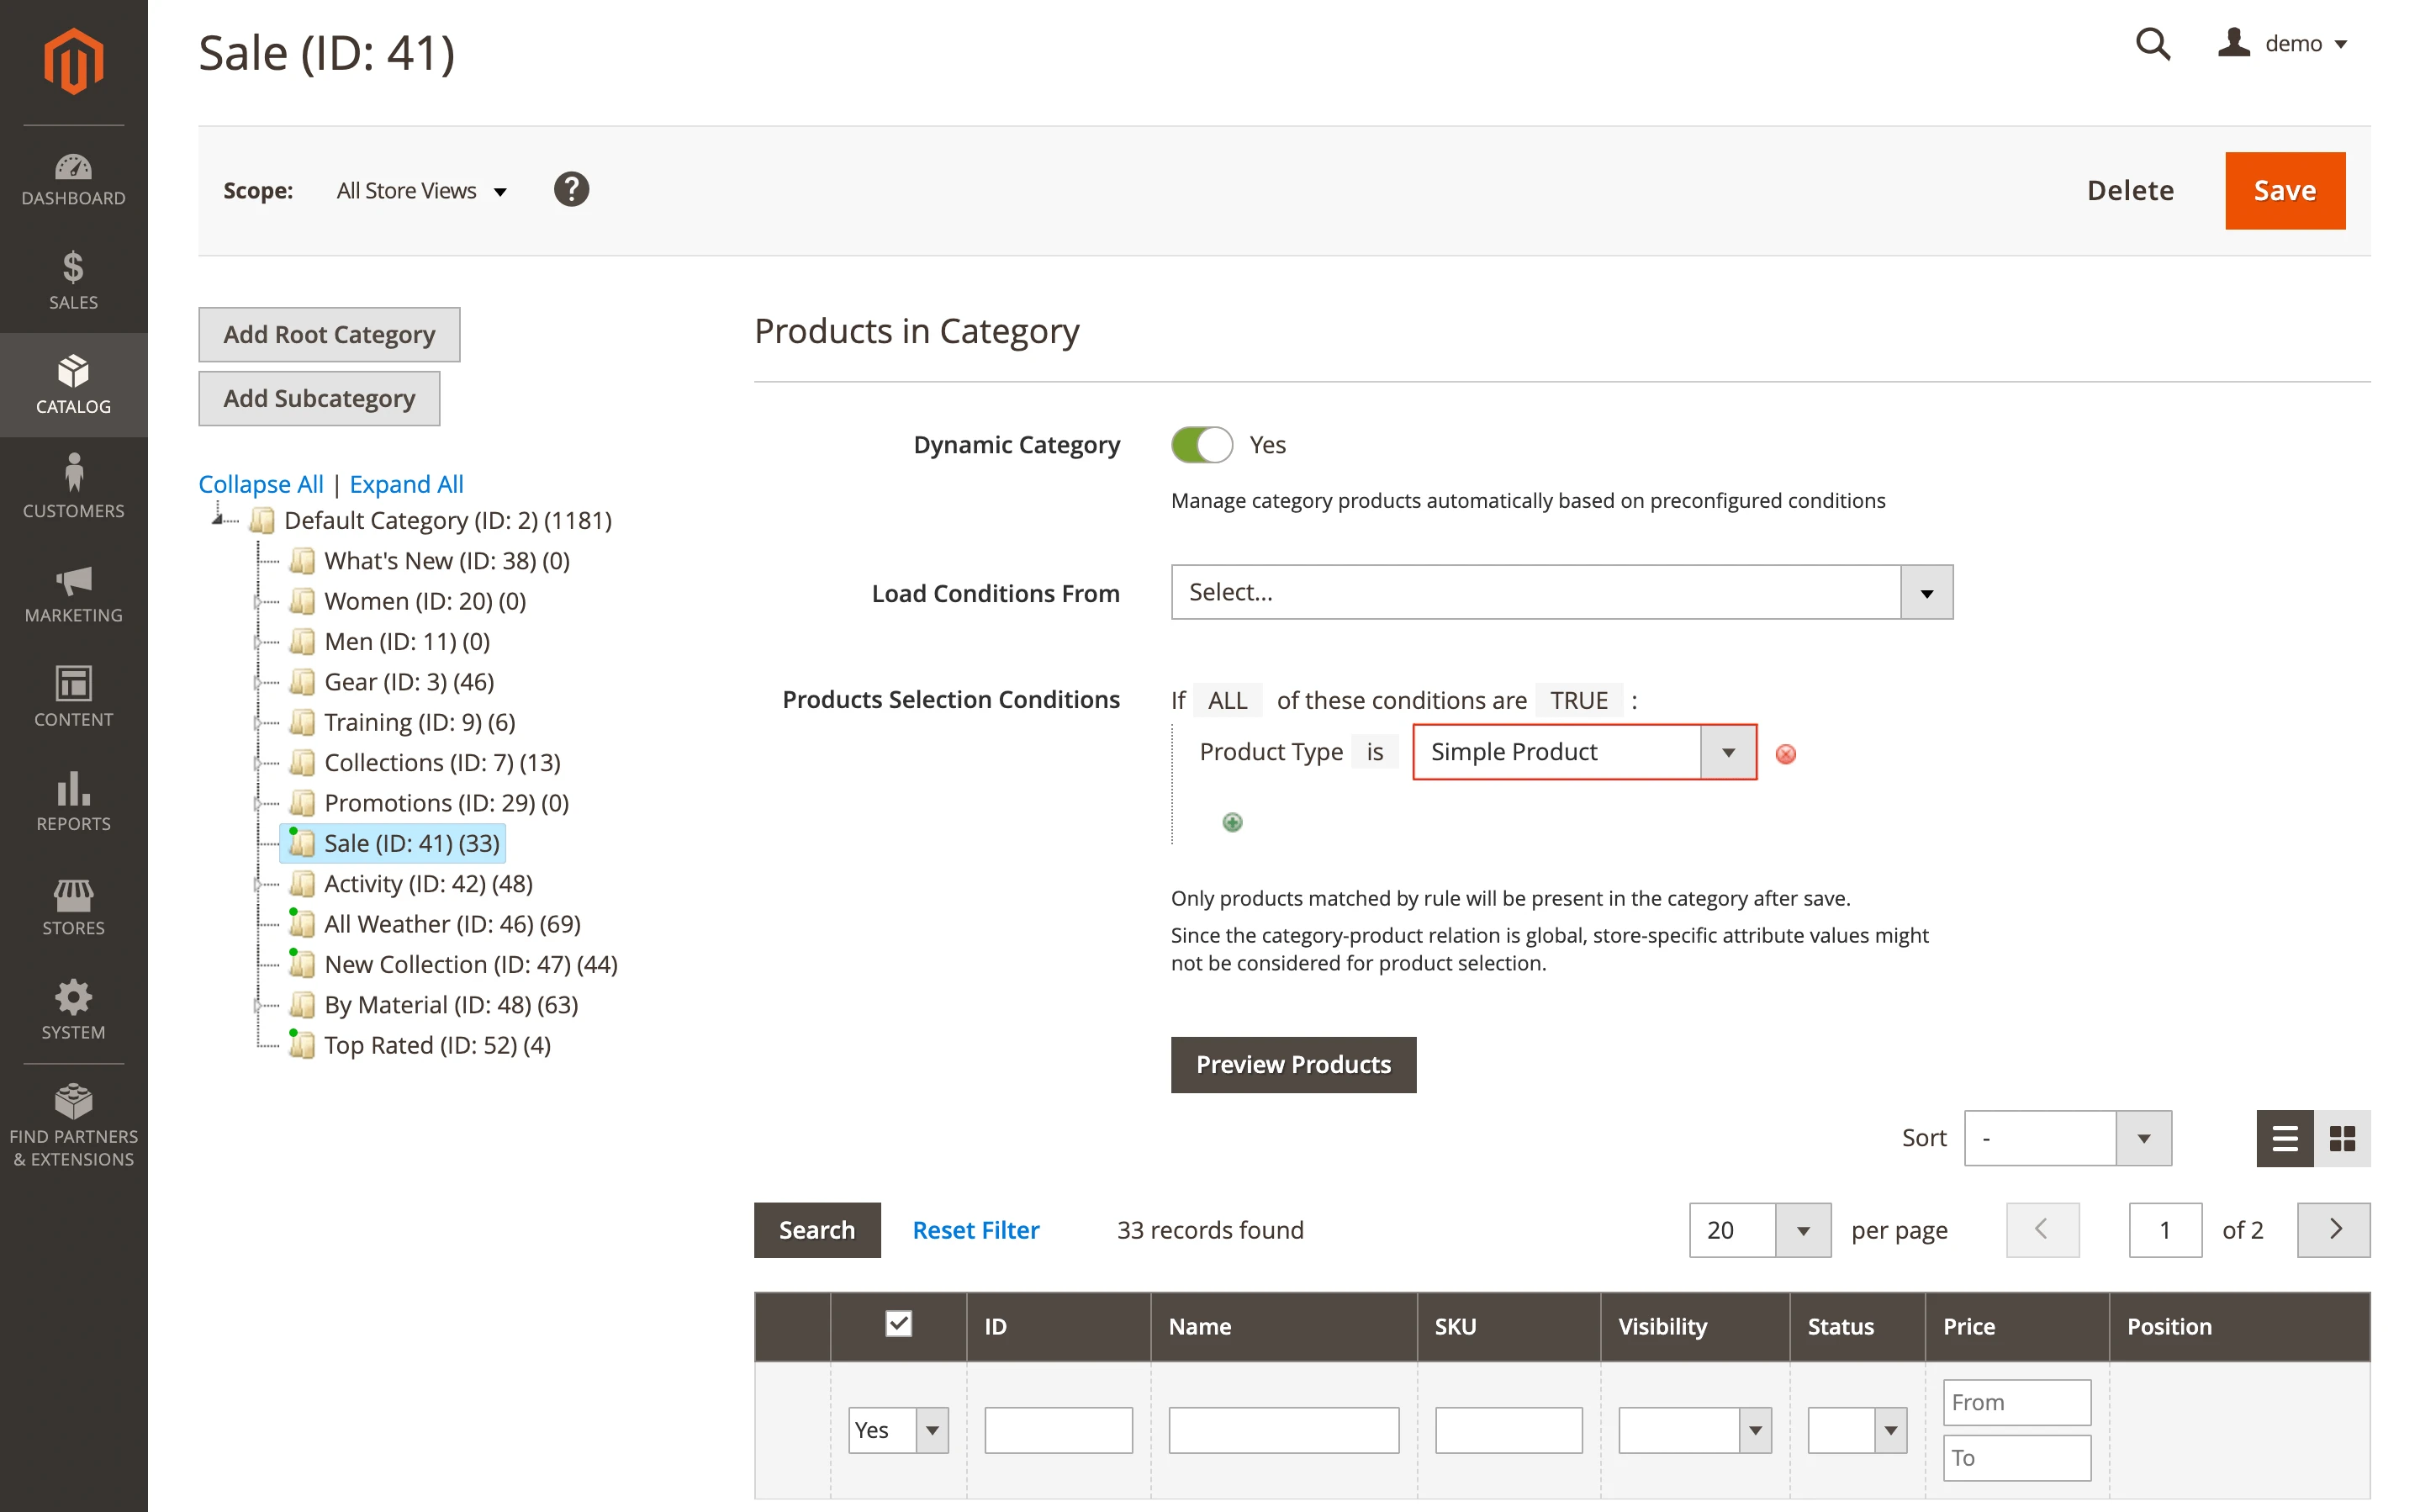Open the Content section in the sidebar
2420x1512 pixels.
tap(73, 697)
